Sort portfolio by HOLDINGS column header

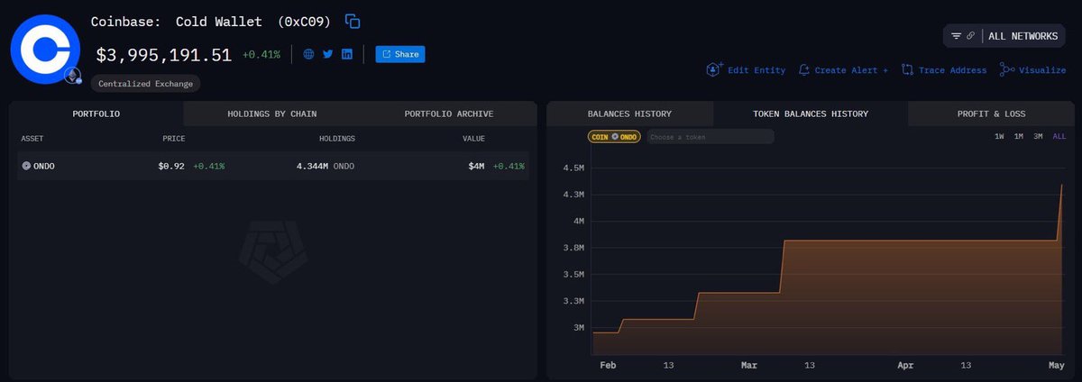336,138
